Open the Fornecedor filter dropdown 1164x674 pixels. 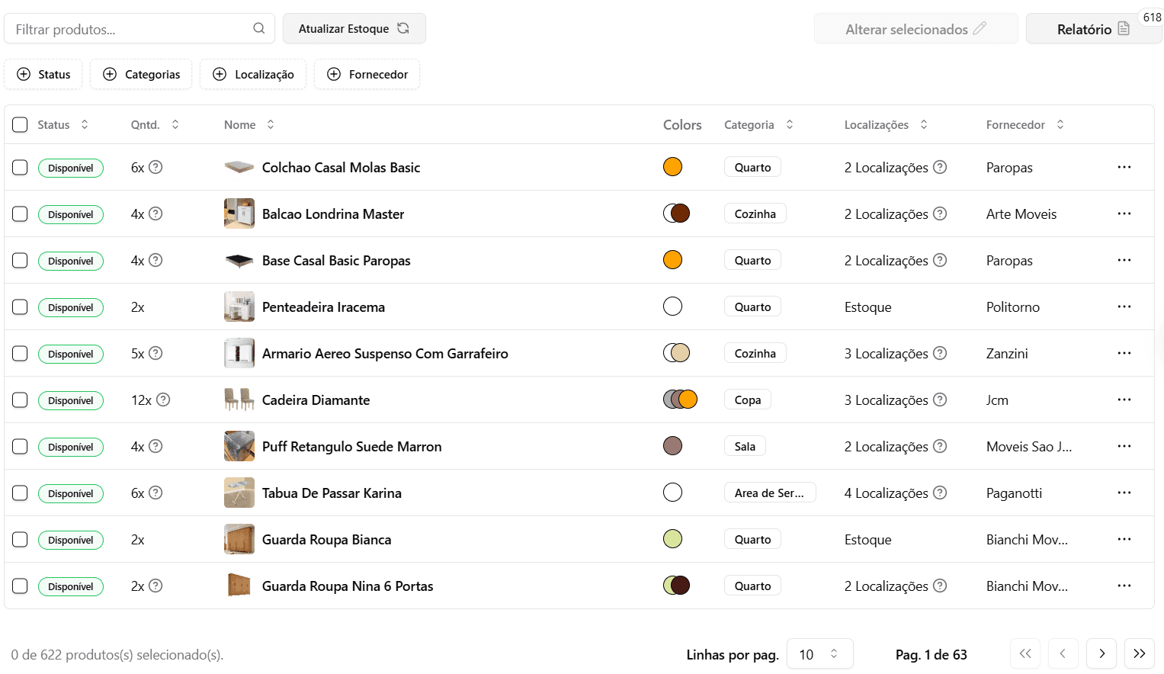[367, 74]
